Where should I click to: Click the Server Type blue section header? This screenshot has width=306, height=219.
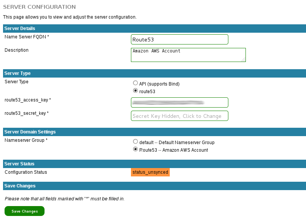click(x=155, y=73)
